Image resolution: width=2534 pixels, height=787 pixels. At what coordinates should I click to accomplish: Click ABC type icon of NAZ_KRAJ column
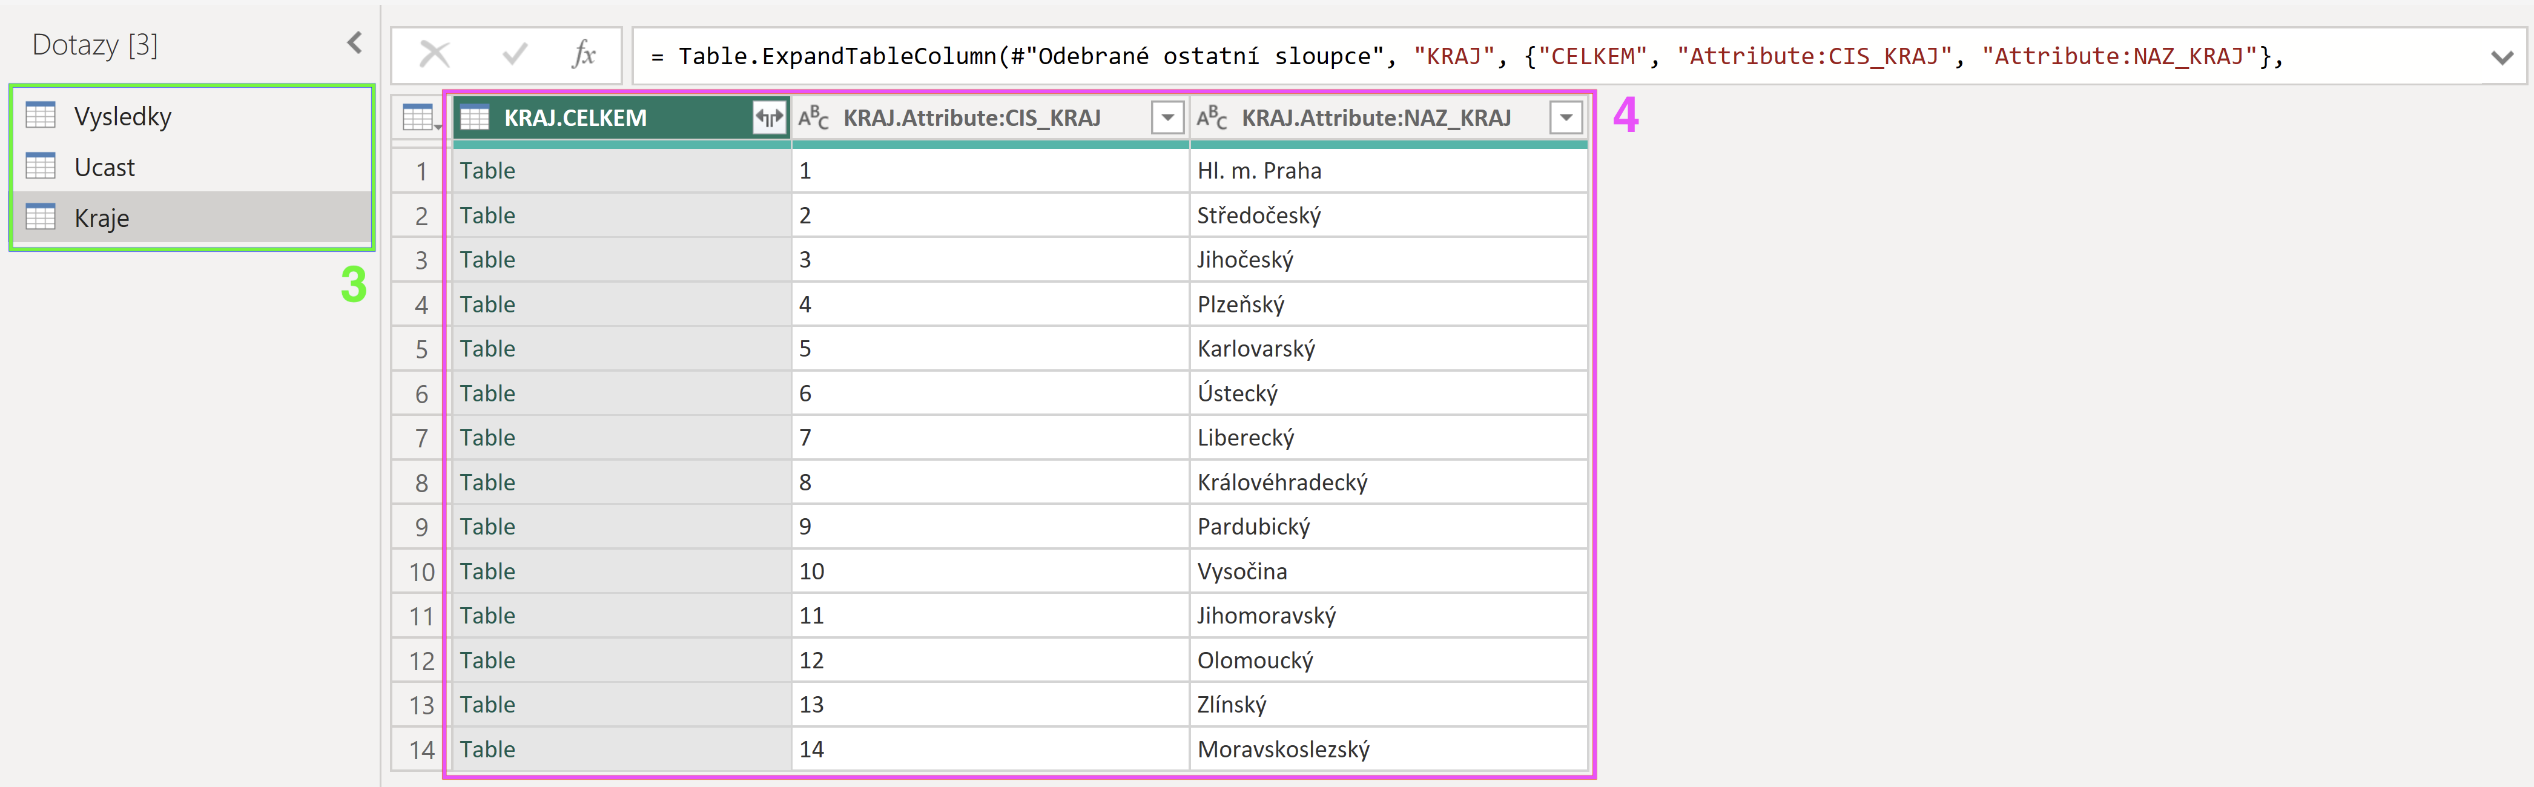coord(1212,118)
